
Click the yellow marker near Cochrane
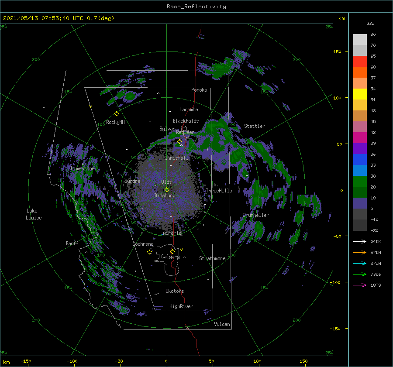(149, 252)
